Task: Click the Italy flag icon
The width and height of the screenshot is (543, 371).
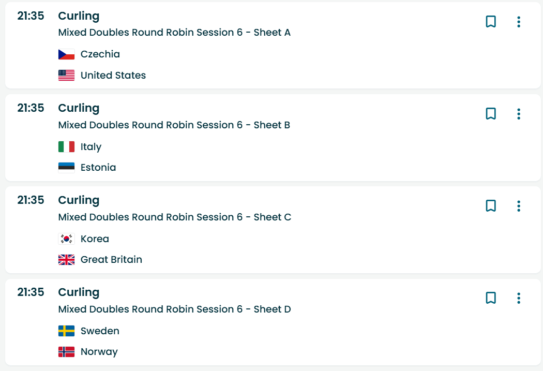Action: (x=66, y=147)
